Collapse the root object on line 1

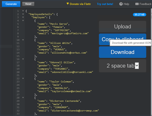(23, 11)
